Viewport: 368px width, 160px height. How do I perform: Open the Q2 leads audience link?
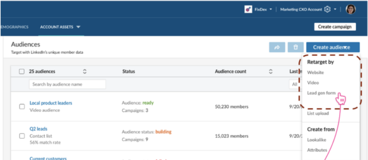pos(38,129)
